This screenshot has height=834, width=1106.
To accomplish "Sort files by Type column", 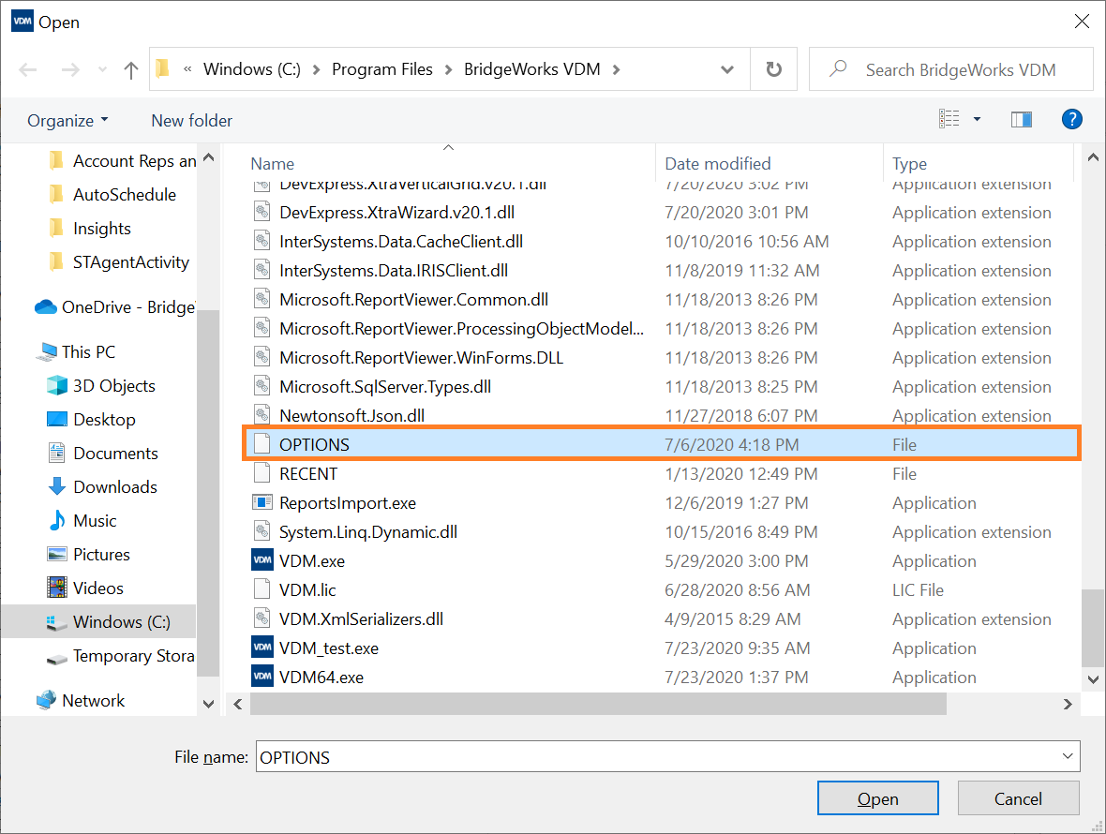I will coord(909,164).
